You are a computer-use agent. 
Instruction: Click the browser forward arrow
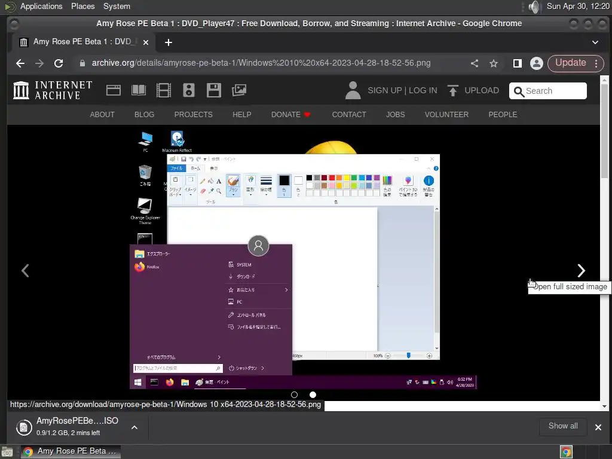coord(39,63)
